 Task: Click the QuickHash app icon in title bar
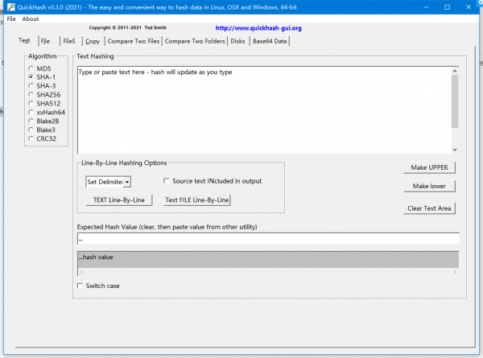click(x=11, y=6)
